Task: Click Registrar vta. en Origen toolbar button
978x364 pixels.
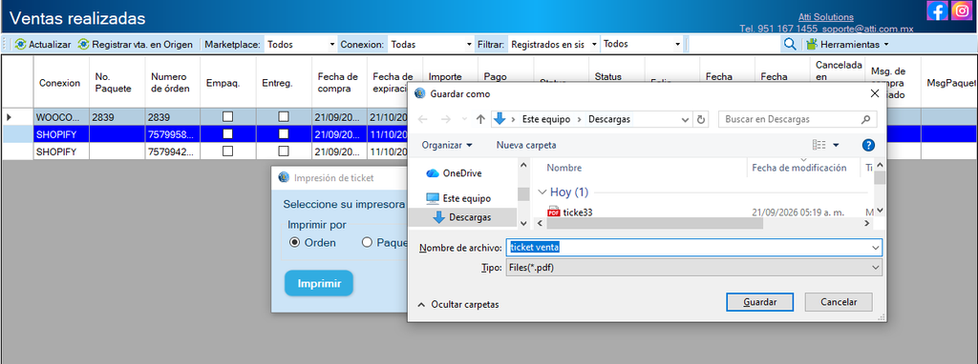Action: pyautogui.click(x=135, y=44)
